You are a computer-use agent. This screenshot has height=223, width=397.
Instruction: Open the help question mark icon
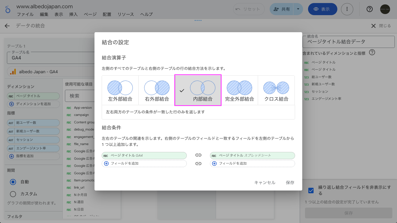click(369, 9)
